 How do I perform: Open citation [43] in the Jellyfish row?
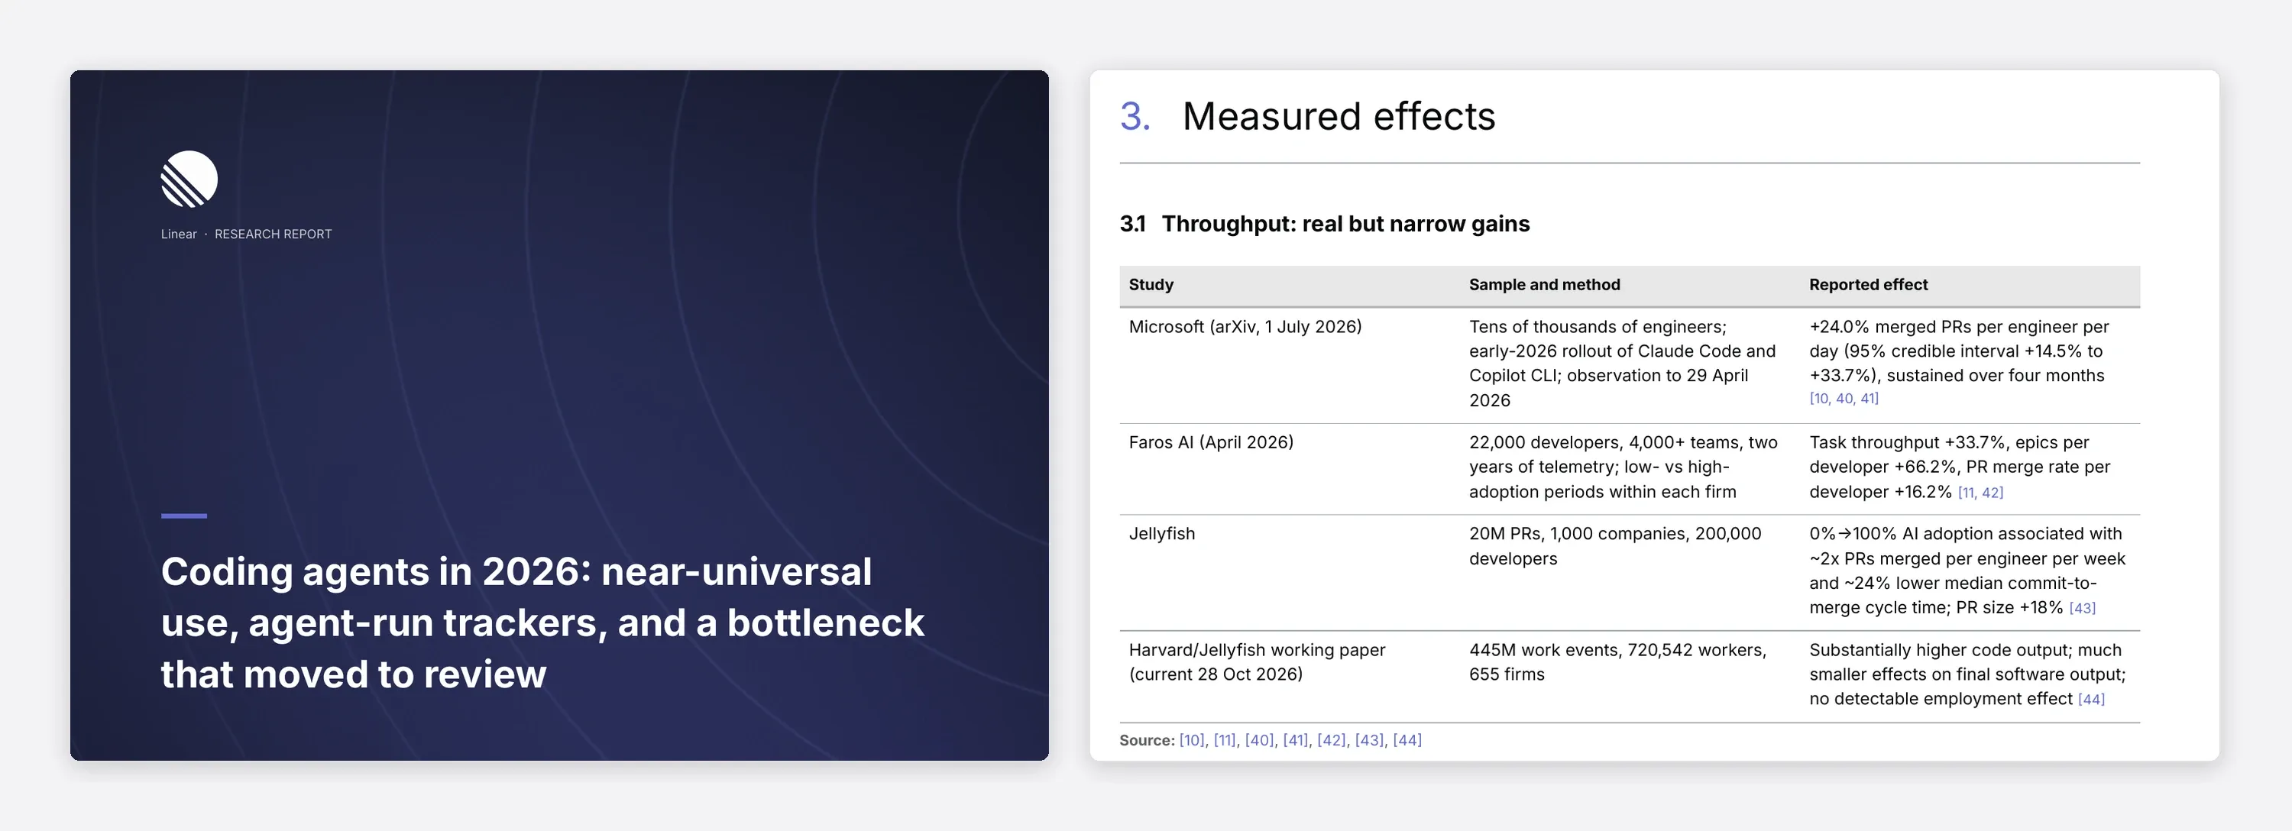pos(2082,609)
